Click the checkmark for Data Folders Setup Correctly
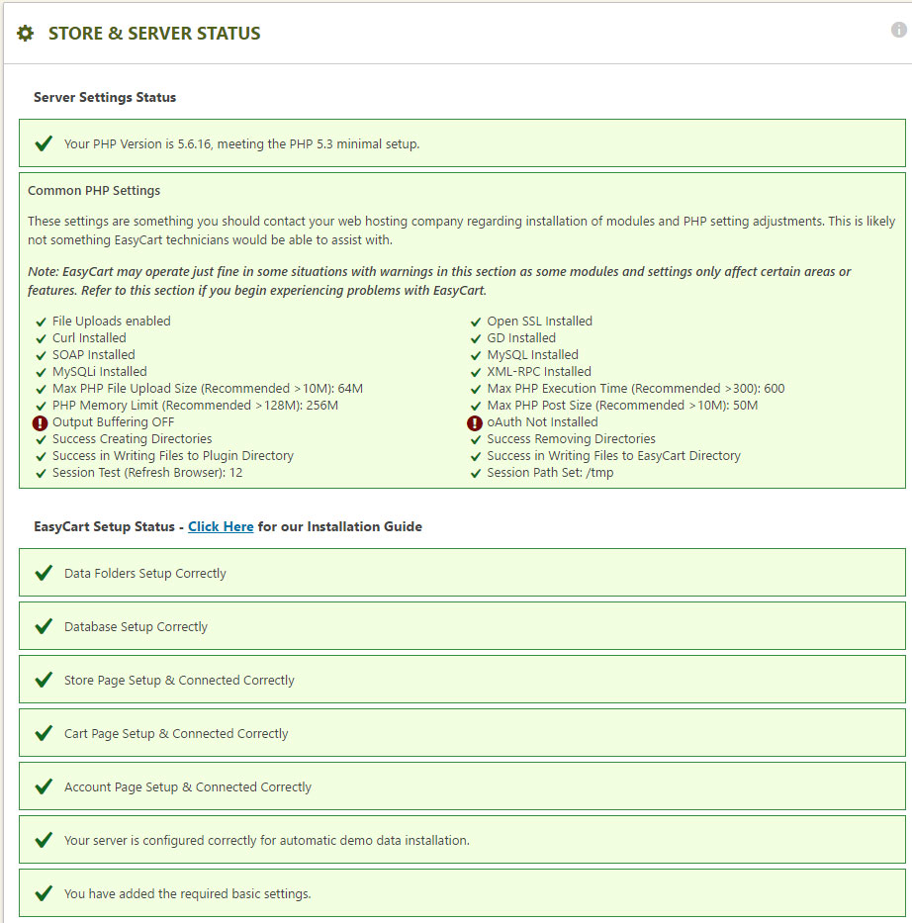 tap(45, 573)
